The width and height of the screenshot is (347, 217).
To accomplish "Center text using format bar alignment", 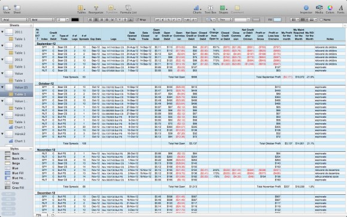I will [x=96, y=20].
